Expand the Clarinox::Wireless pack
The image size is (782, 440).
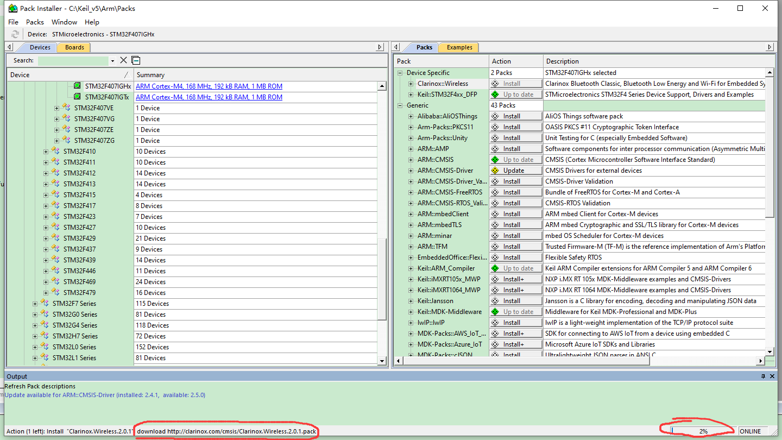(x=411, y=84)
